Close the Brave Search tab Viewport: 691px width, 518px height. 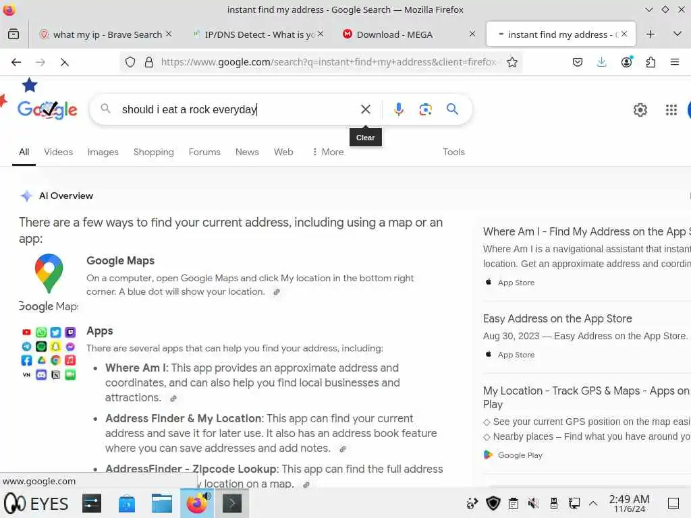[169, 34]
